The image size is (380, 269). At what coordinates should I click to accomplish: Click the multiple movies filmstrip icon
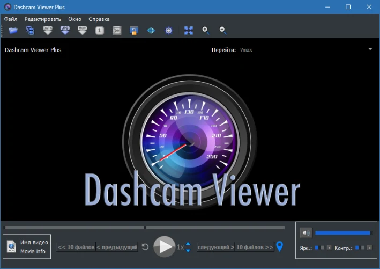click(31, 31)
